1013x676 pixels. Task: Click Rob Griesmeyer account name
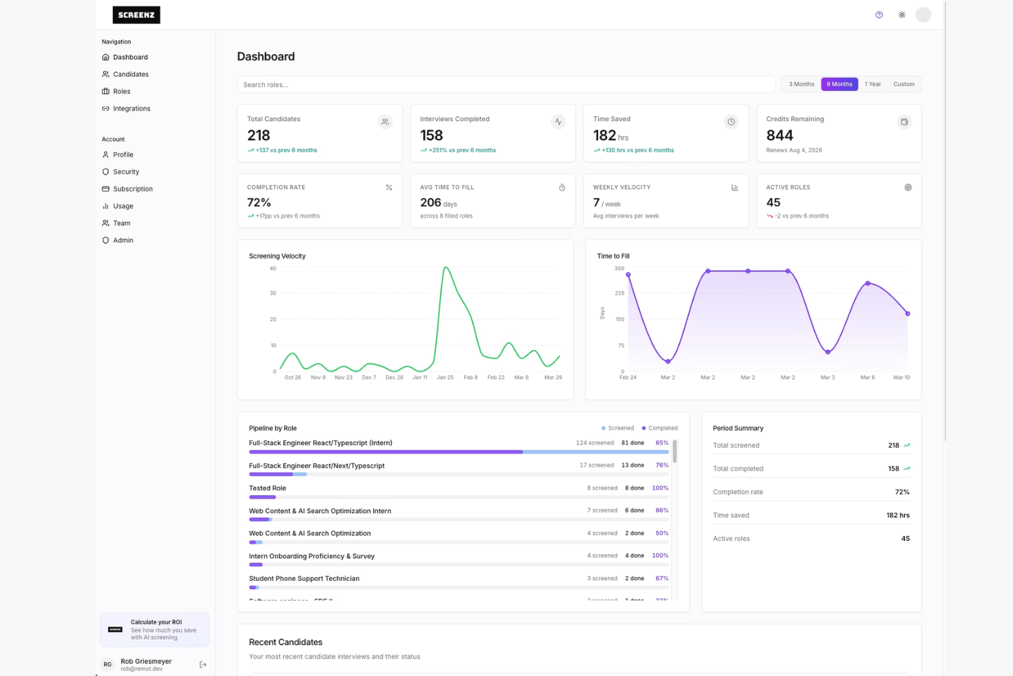click(x=146, y=661)
